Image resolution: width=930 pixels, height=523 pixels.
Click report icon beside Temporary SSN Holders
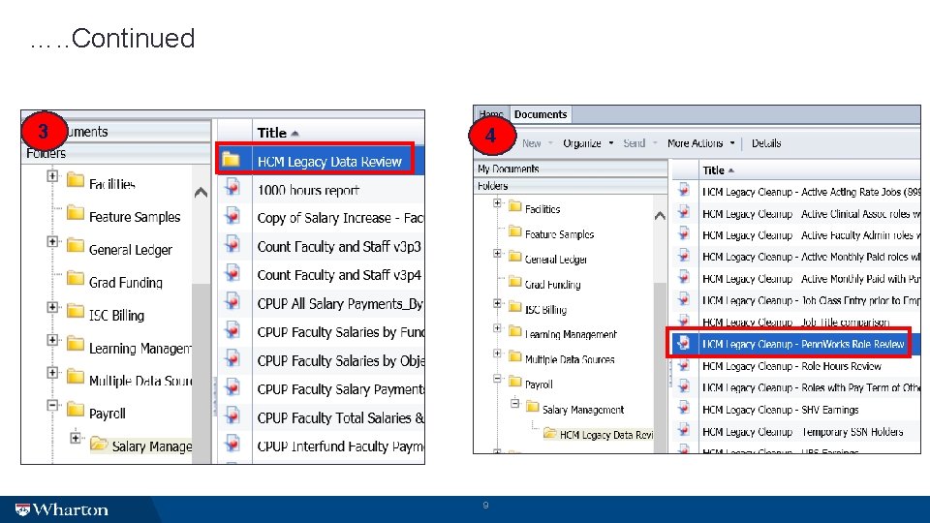(684, 430)
